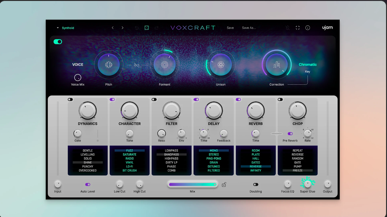Select the BIT CRUSH character mode
Viewport: 387px width, 217px height.
[130, 171]
